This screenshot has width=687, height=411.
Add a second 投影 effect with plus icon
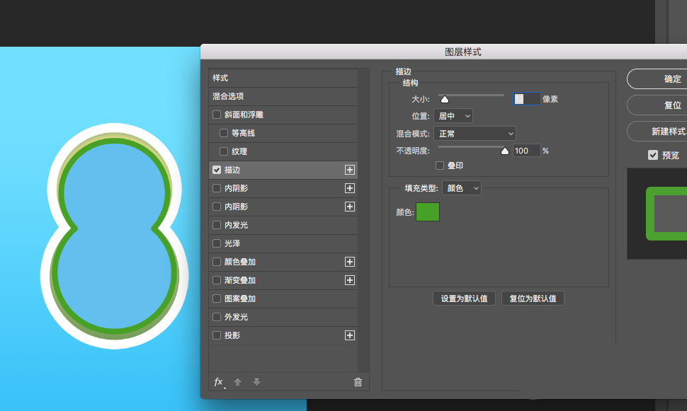(350, 335)
